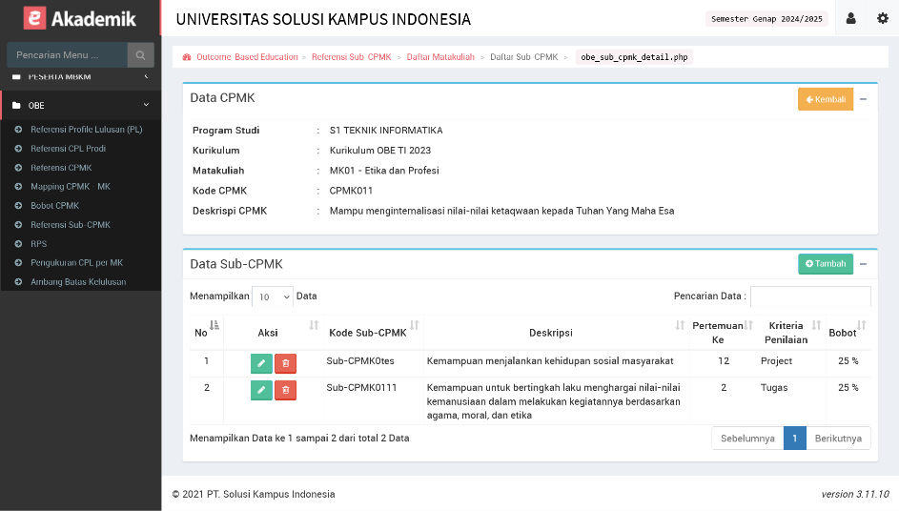Edit the Sub-CPMK0tes row with pencil icon
Image resolution: width=899 pixels, height=511 pixels.
pyautogui.click(x=261, y=362)
